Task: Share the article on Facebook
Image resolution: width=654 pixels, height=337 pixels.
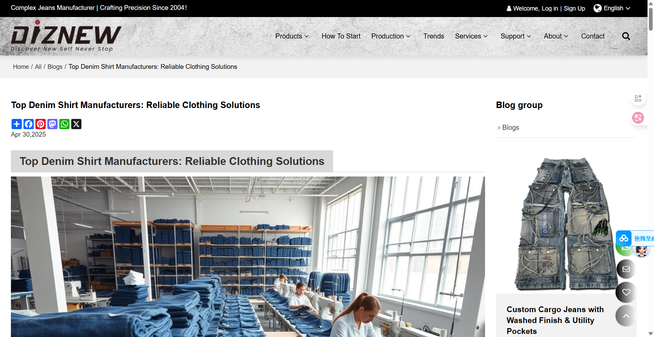Action: pos(29,124)
